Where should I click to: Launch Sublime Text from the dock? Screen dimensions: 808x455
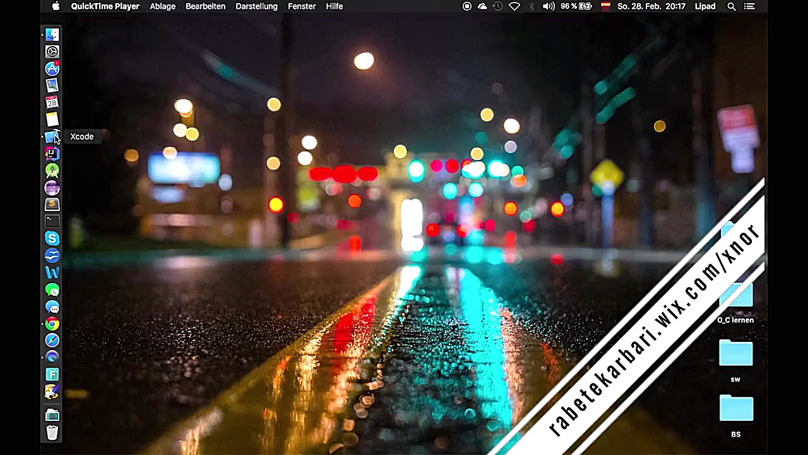pos(52,205)
